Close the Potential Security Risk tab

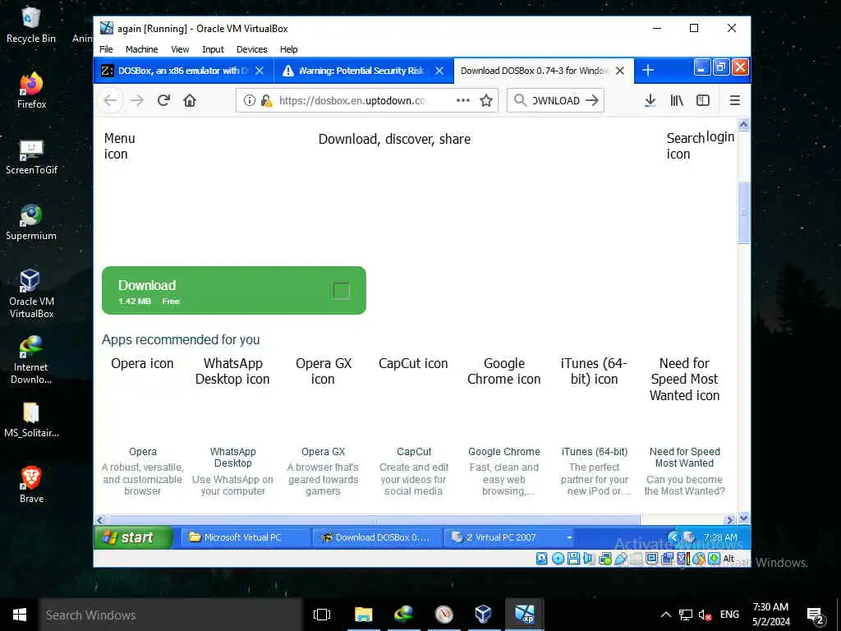pyautogui.click(x=439, y=71)
